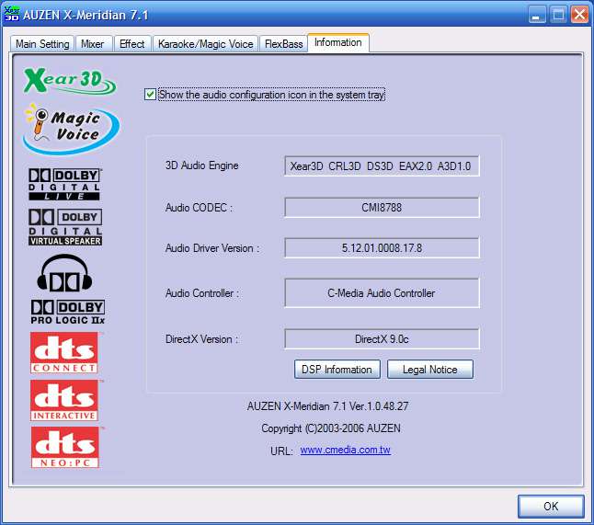Open DSP Information

point(337,370)
